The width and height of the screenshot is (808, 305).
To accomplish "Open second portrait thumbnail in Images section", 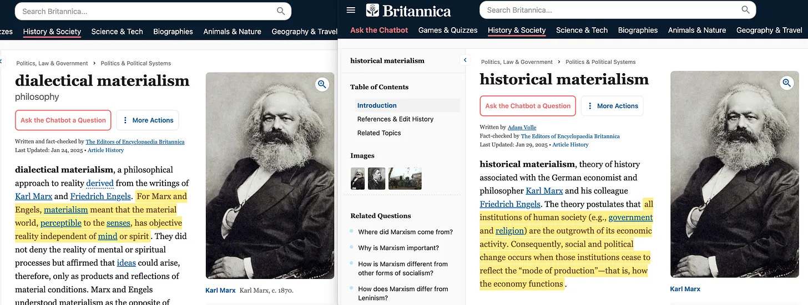I will tap(376, 179).
